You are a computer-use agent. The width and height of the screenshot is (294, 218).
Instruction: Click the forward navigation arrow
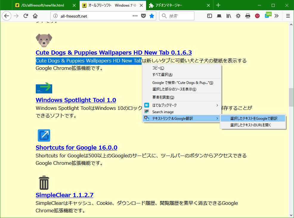pos(16,16)
